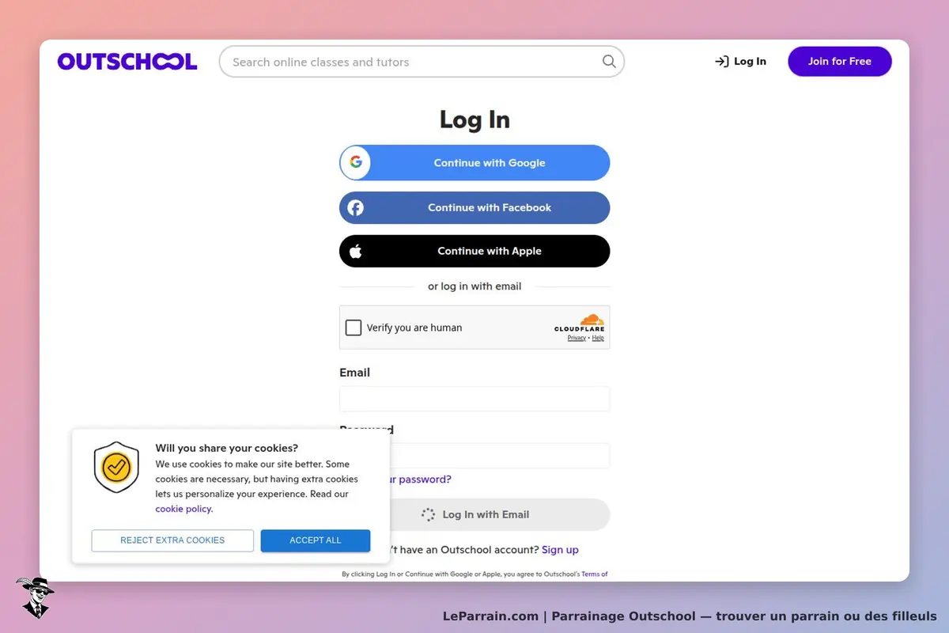
Task: Click the login arrow icon beside Log In
Action: [x=721, y=62]
